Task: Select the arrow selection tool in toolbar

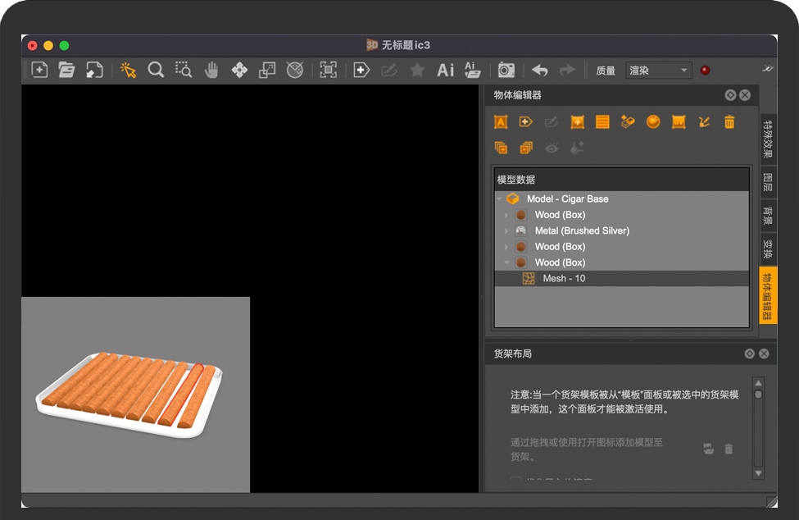Action: [129, 71]
